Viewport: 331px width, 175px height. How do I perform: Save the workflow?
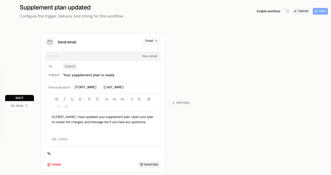(x=320, y=11)
